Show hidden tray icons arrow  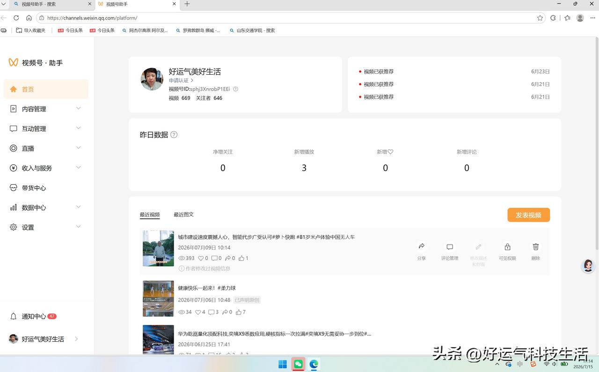point(497,364)
